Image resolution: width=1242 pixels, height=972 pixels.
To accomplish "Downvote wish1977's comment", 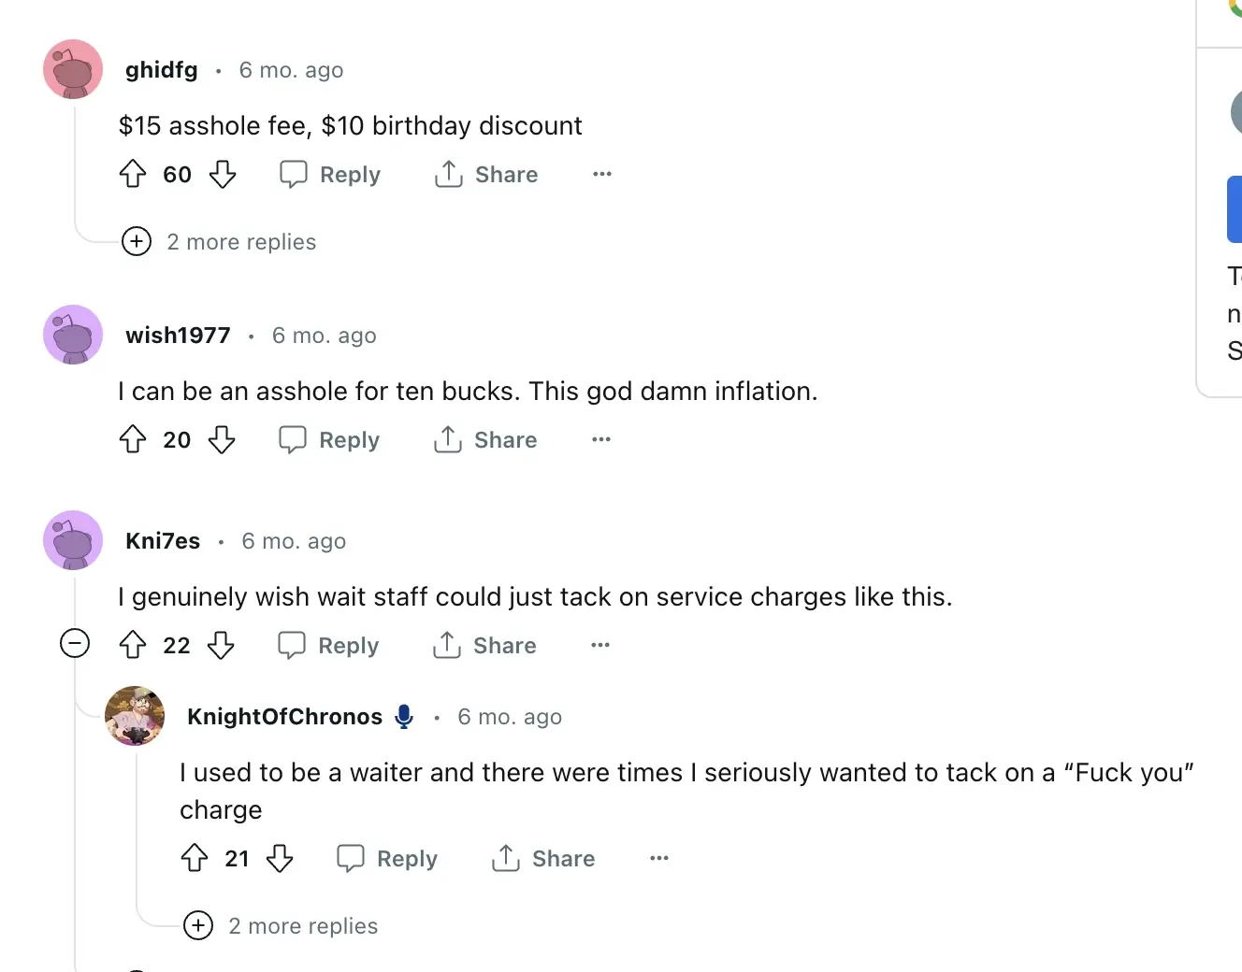I will pyautogui.click(x=221, y=439).
